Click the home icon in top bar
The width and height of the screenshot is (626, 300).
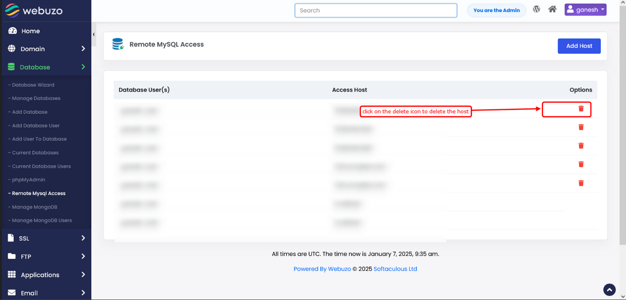552,9
